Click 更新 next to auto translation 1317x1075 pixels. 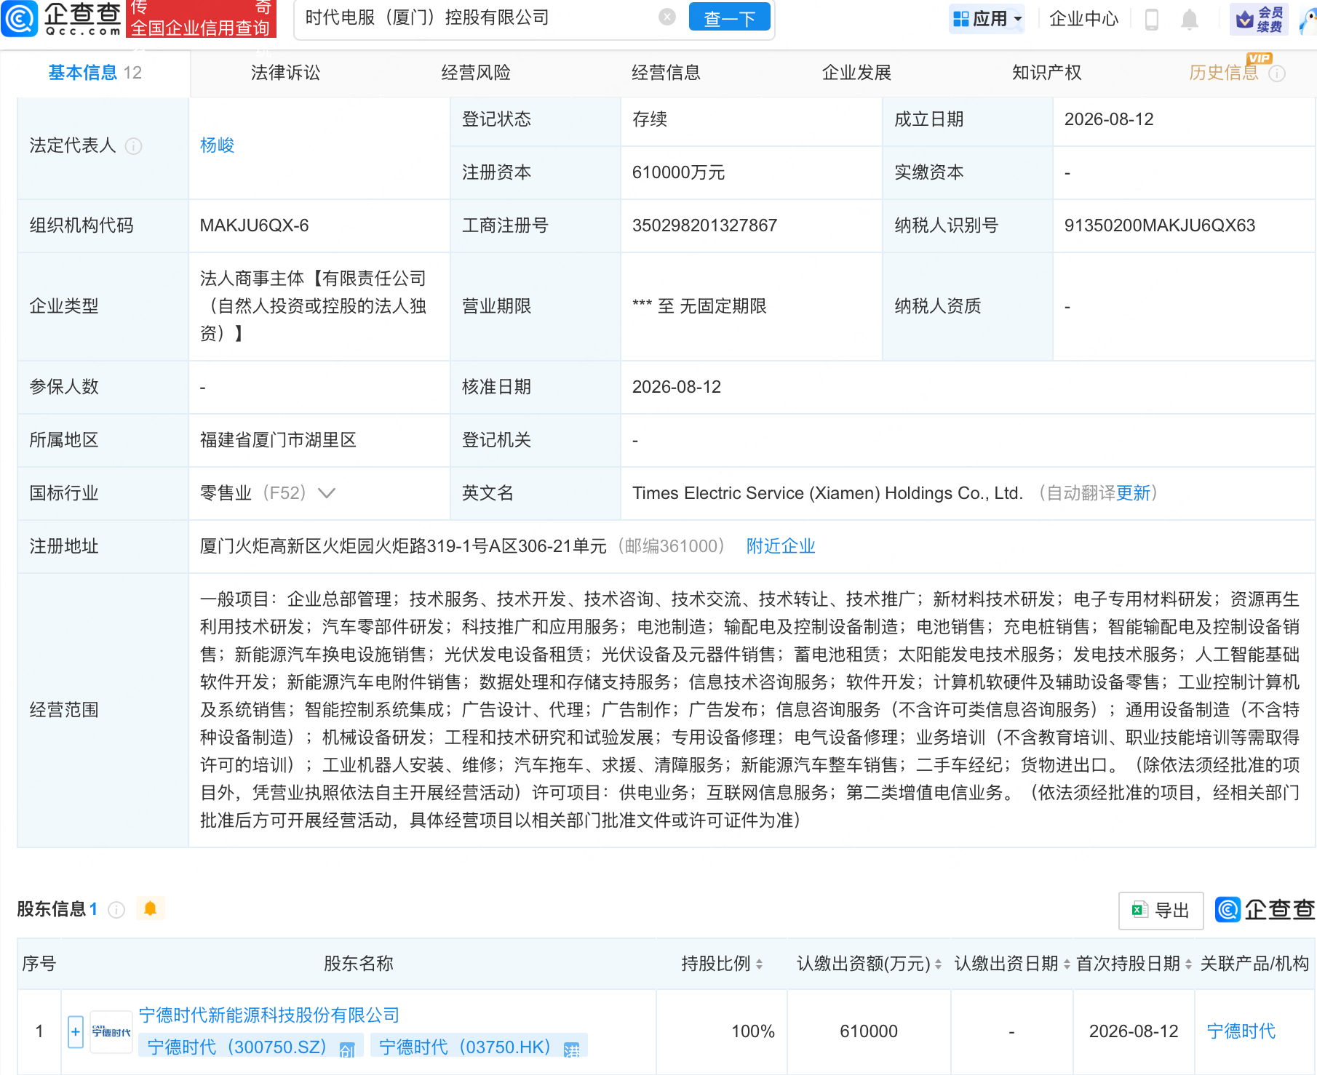[1133, 493]
